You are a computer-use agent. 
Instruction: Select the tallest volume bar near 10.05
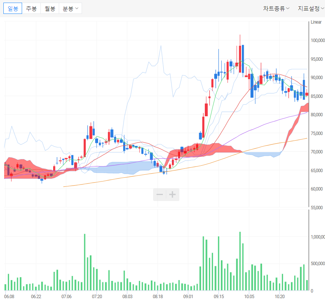tap(240, 261)
